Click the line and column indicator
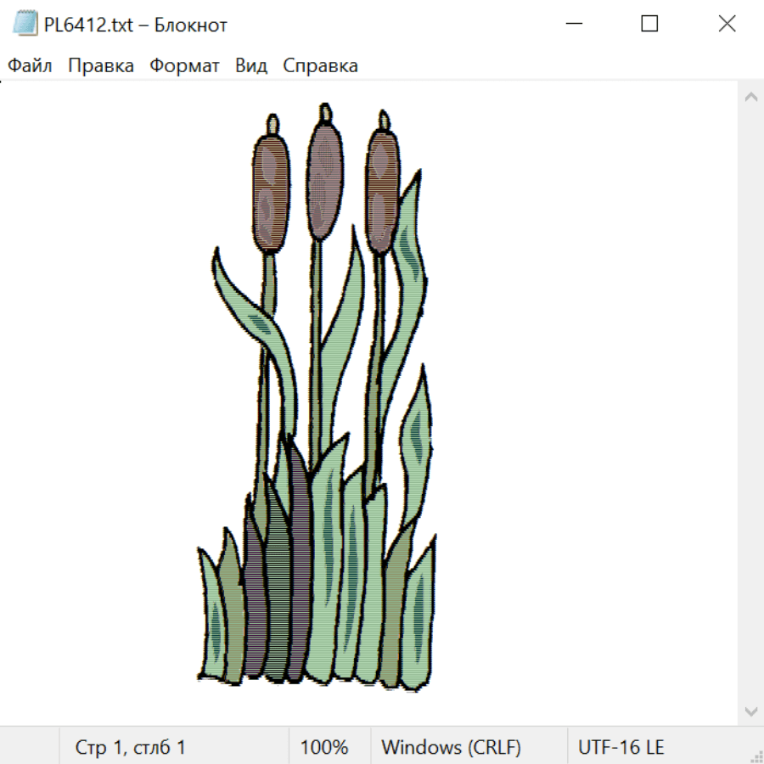The image size is (764, 764). click(130, 748)
